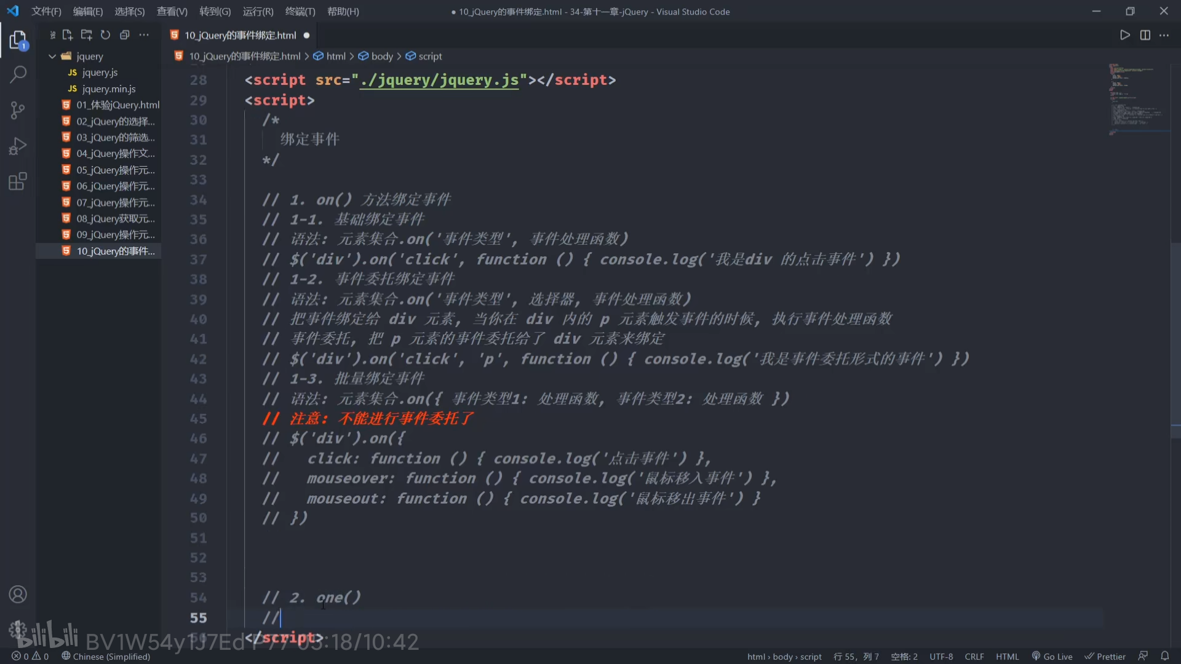
Task: Open the Search view icon
Action: pos(18,75)
